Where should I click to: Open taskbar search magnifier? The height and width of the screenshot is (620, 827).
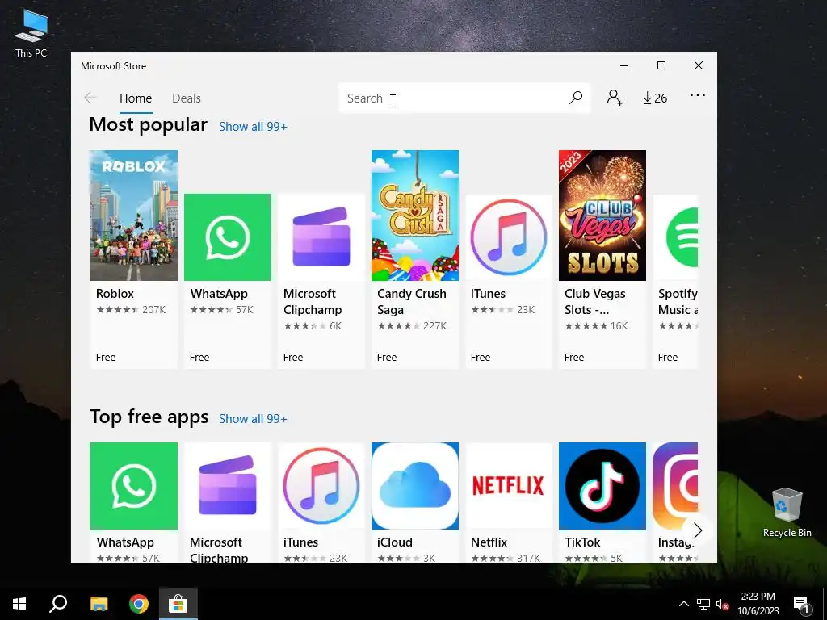coord(58,604)
